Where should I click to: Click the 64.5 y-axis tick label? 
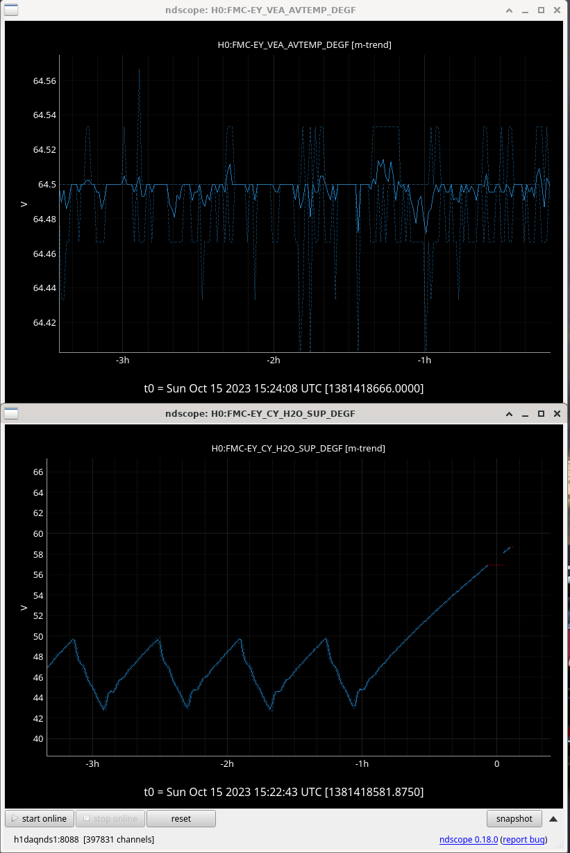[48, 185]
